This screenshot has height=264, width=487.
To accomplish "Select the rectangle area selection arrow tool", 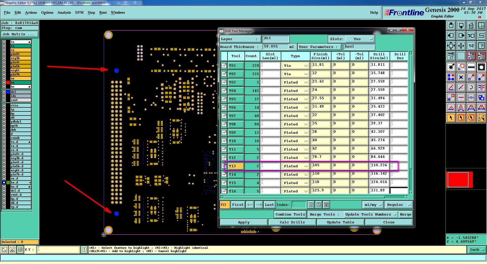I will [461, 118].
